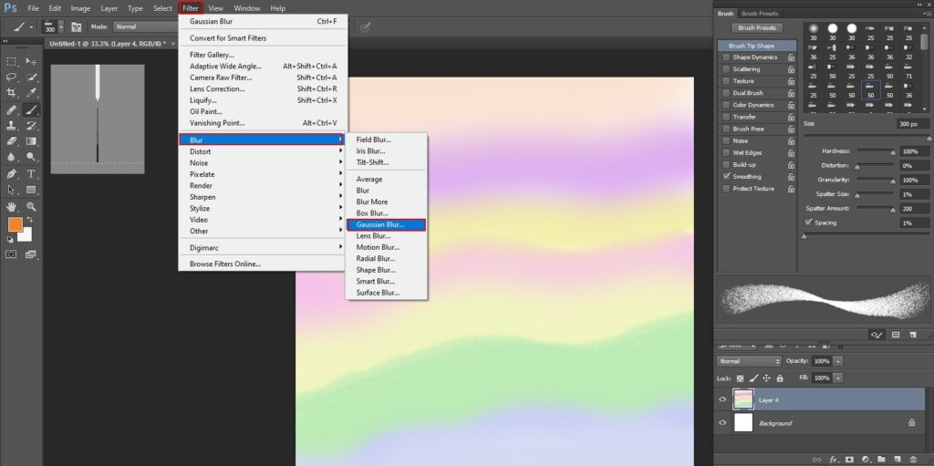Select the Healing Brush tool
Screen dimensions: 934x466
(x=11, y=109)
